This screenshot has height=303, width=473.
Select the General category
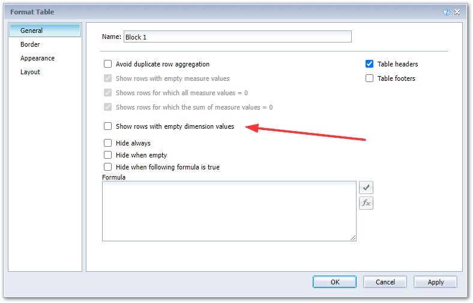pos(31,31)
